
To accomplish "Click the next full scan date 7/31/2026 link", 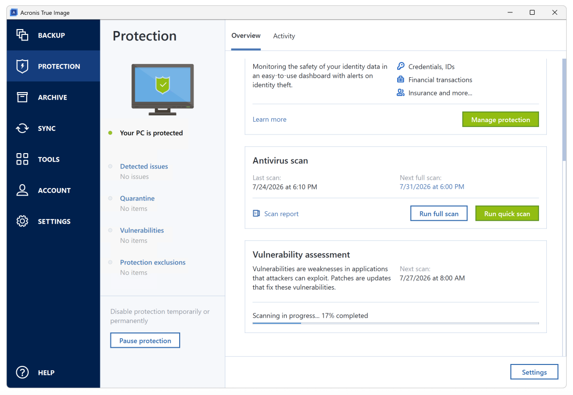I will click(432, 187).
